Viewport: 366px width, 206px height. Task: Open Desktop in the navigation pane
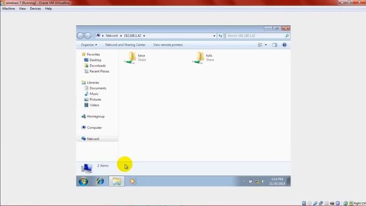[x=93, y=60]
